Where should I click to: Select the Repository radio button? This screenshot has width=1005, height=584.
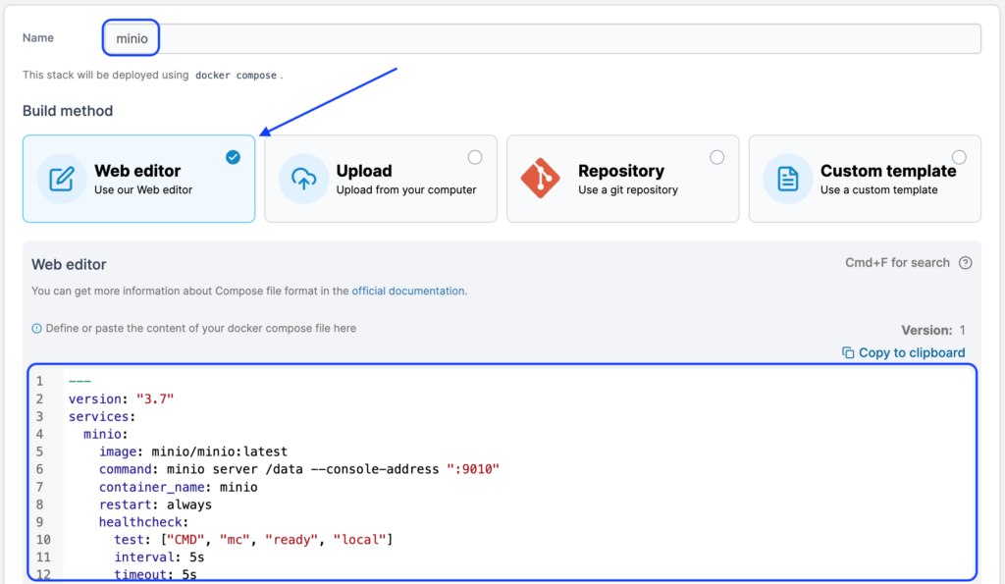[717, 157]
